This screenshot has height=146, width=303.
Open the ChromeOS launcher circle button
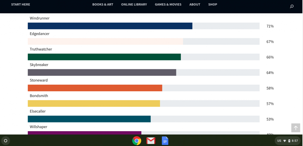(x=5, y=141)
